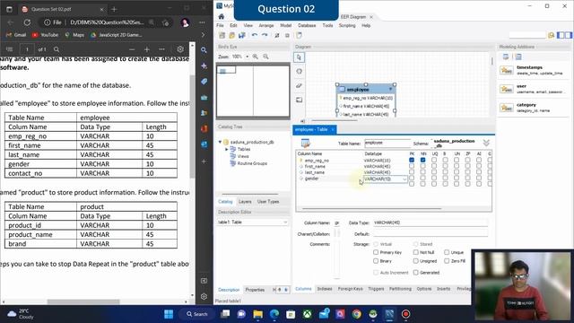Switch to the Foreign Keys tab
This screenshot has height=323, width=574.
(x=351, y=289)
